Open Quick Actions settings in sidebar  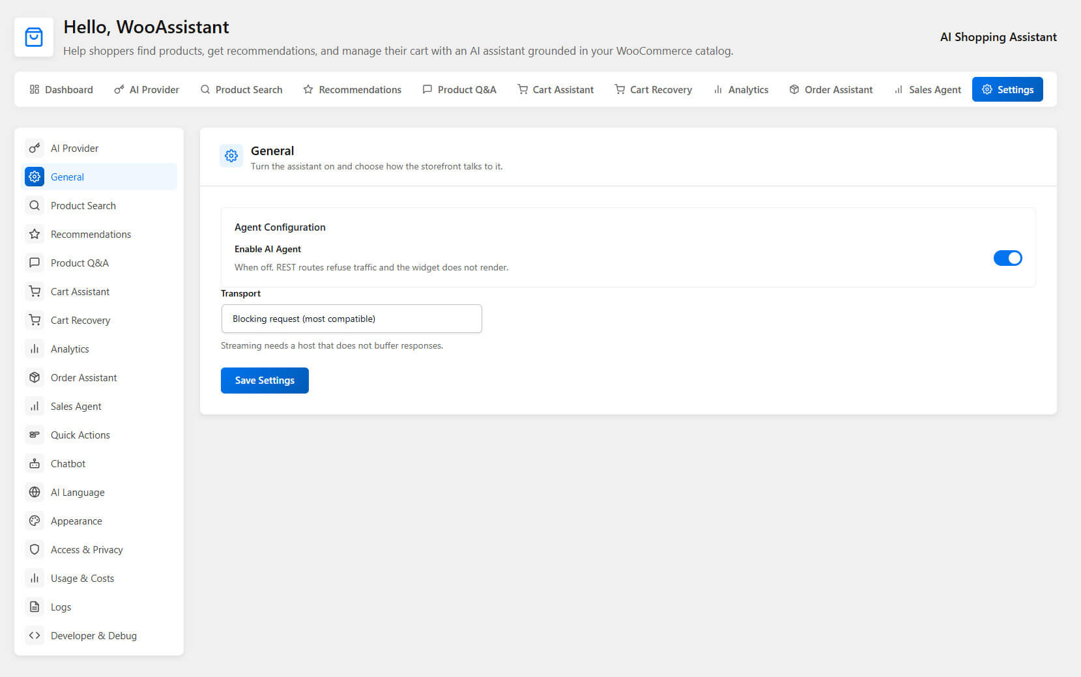coord(100,435)
